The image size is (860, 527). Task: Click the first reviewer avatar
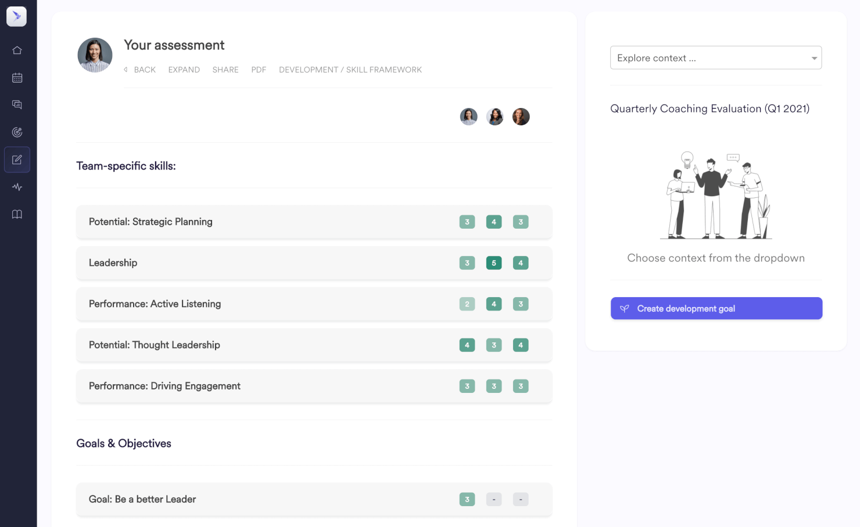tap(469, 117)
